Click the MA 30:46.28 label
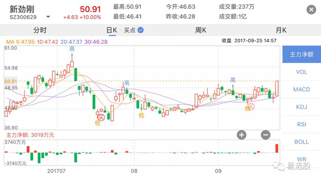The height and width of the screenshot is (180, 321). coord(96,42)
